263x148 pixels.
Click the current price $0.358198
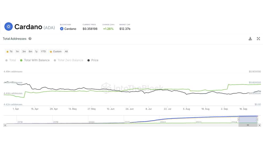(90, 29)
